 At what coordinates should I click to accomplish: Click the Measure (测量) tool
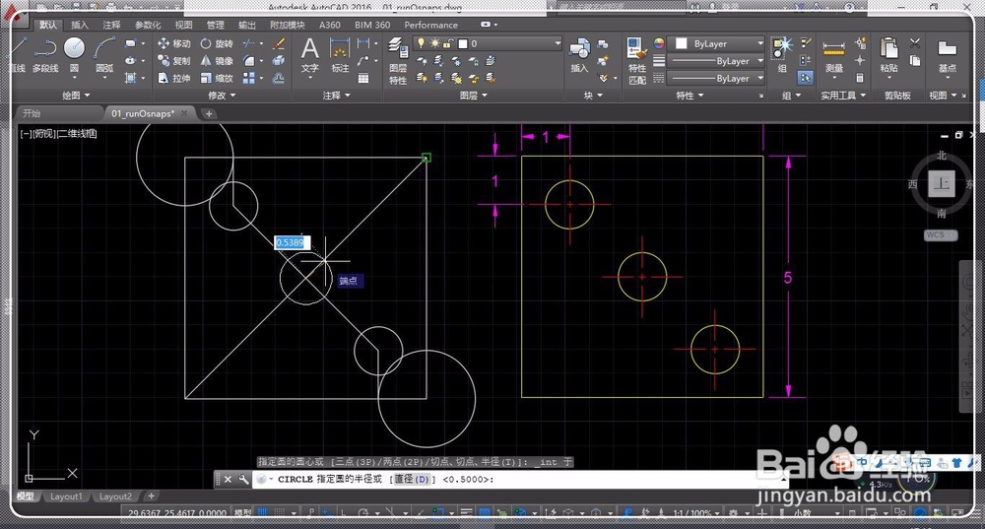point(833,55)
